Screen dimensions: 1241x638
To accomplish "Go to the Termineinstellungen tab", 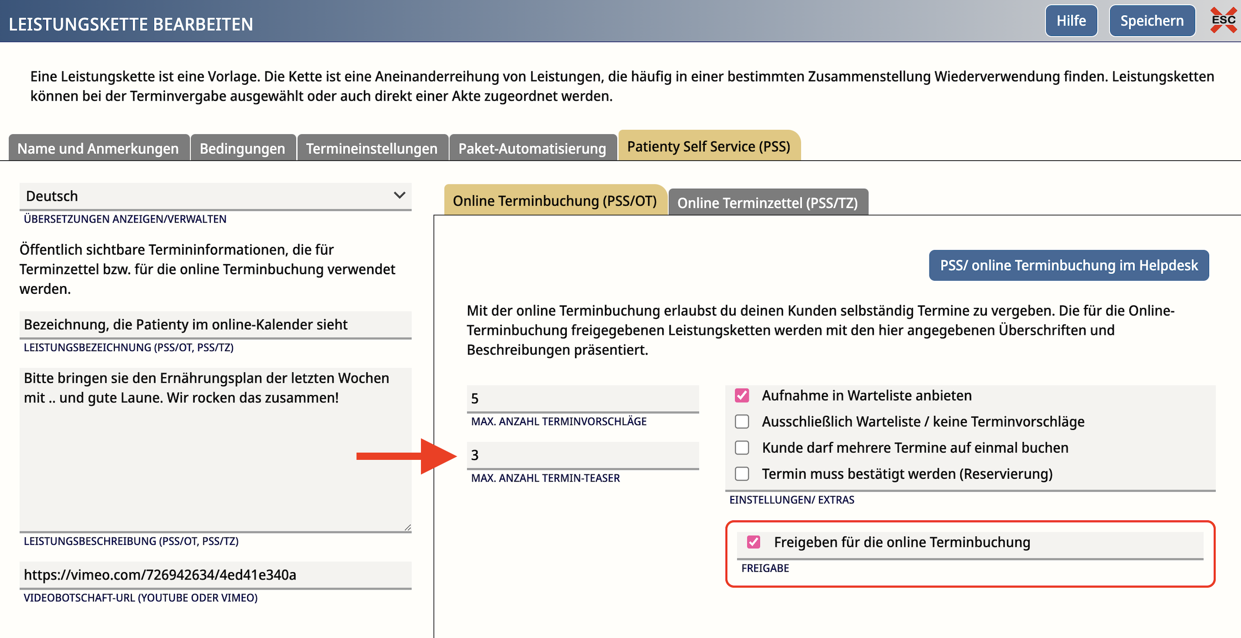I will click(372, 148).
